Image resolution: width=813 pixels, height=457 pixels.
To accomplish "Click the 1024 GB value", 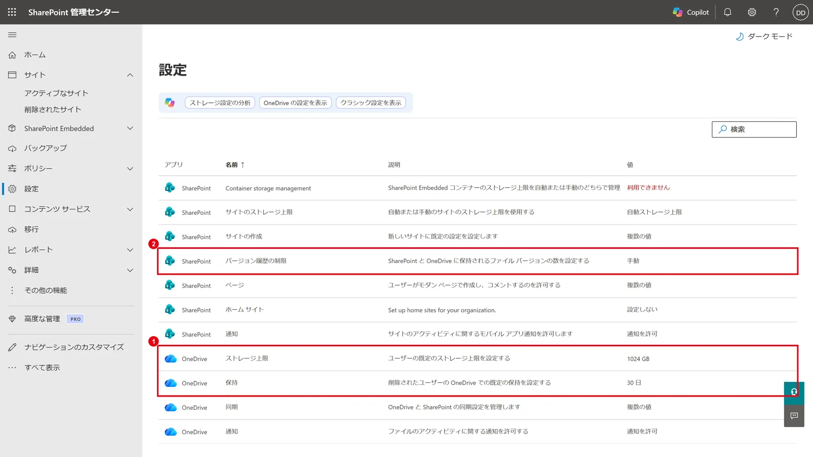I will [638, 359].
